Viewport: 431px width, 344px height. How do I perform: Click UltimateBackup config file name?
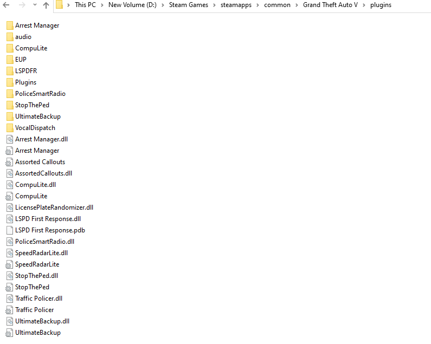(x=38, y=333)
